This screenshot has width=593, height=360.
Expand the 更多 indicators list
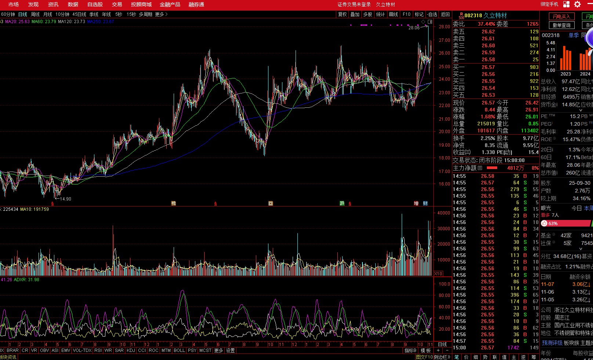pyautogui.click(x=218, y=350)
